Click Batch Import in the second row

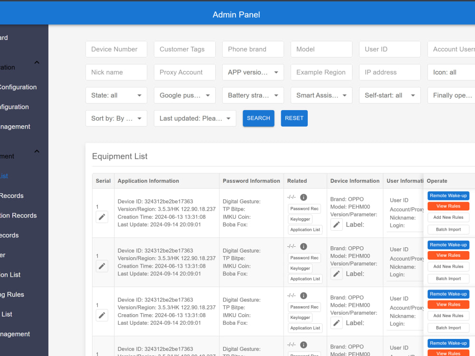tap(448, 279)
